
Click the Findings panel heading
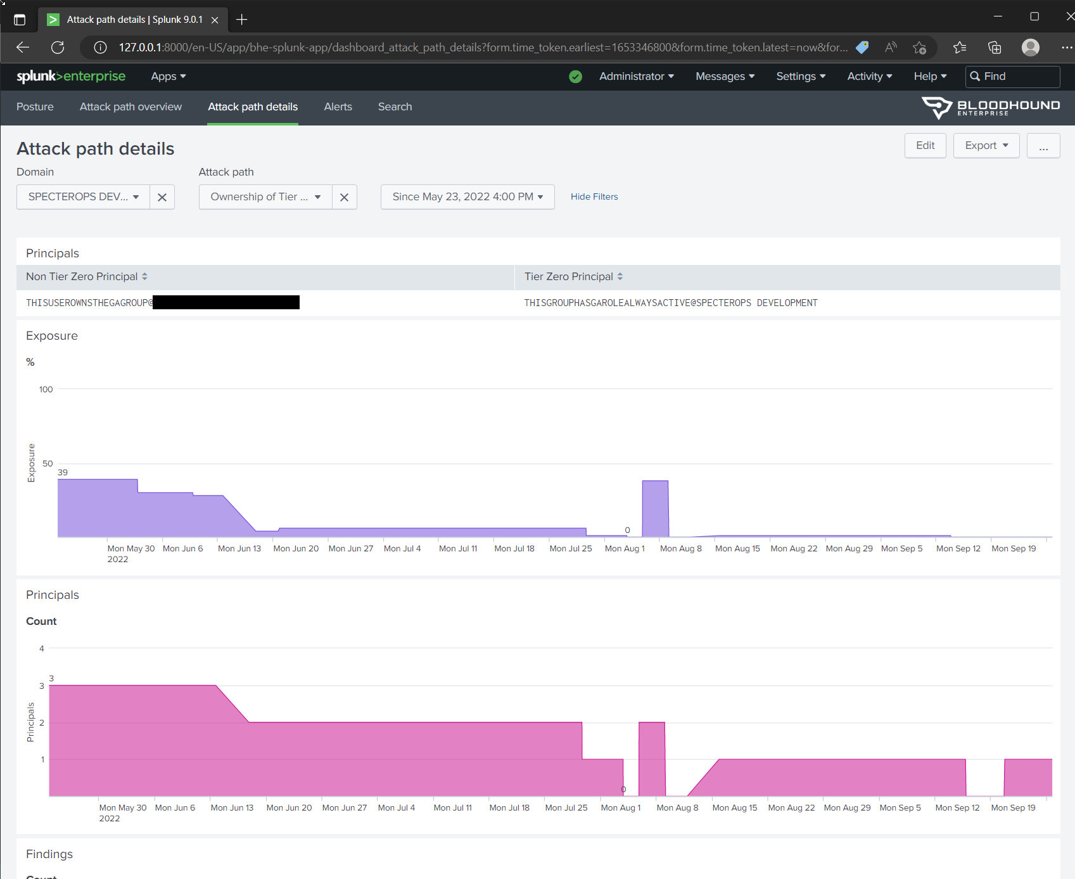49,854
